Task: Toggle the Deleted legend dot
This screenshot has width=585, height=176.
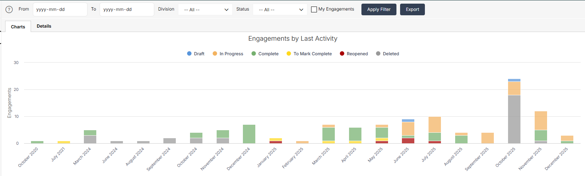Action: pos(378,53)
